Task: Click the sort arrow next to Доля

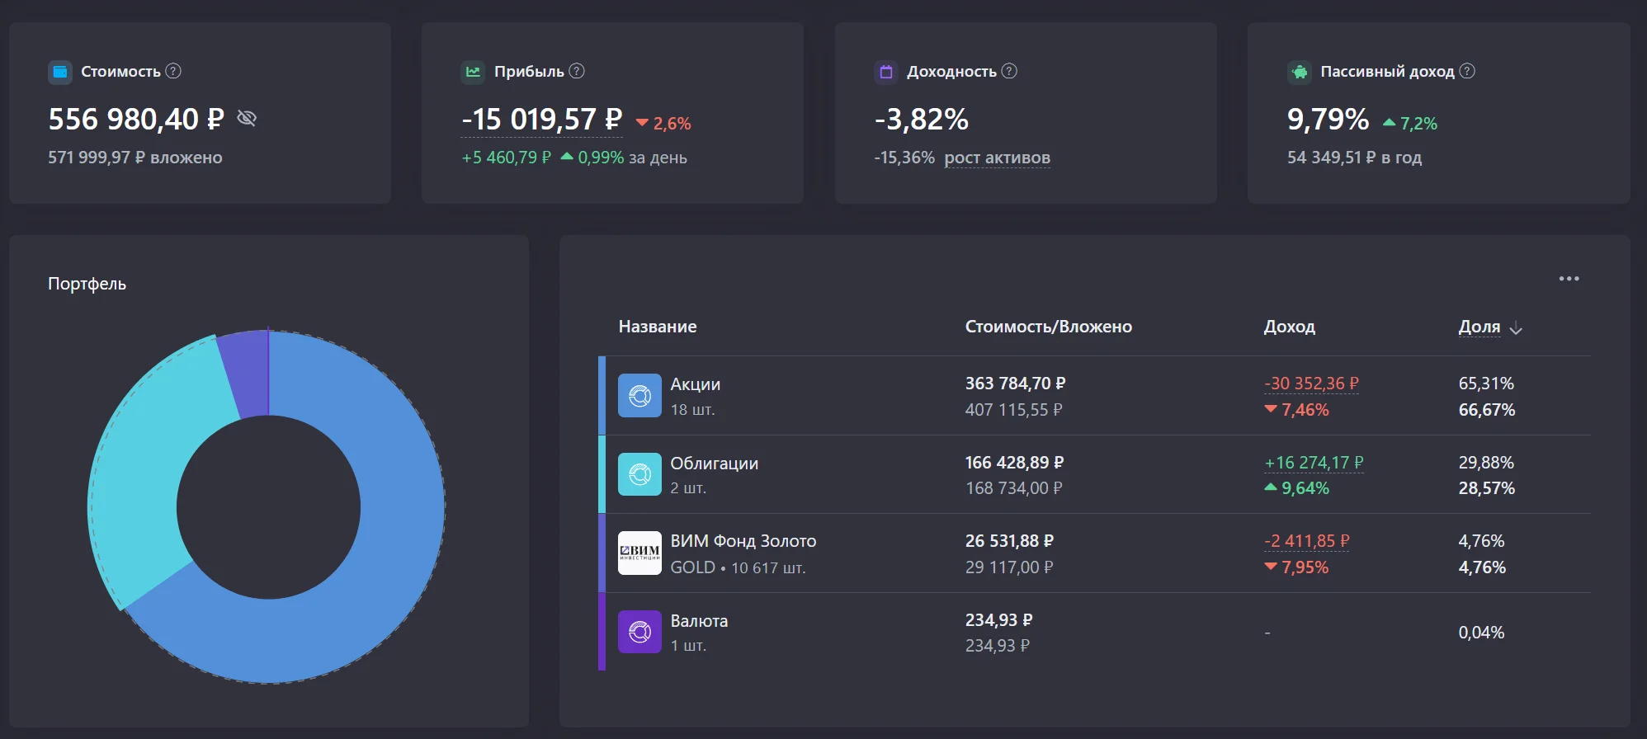Action: (1515, 328)
